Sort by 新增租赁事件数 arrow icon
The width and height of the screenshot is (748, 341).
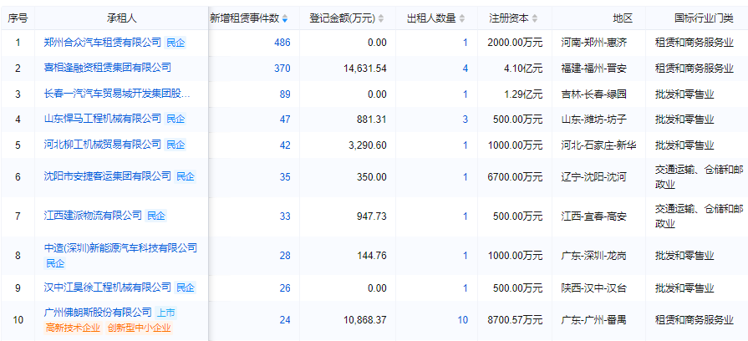(x=285, y=19)
